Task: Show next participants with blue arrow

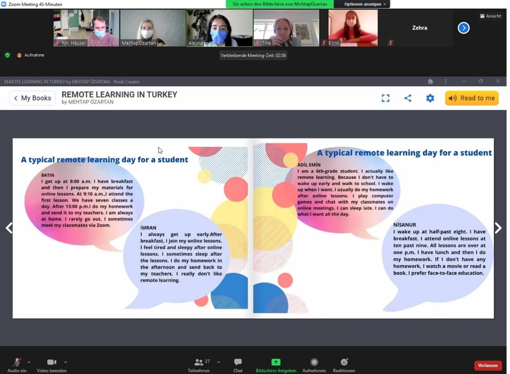Action: click(463, 28)
